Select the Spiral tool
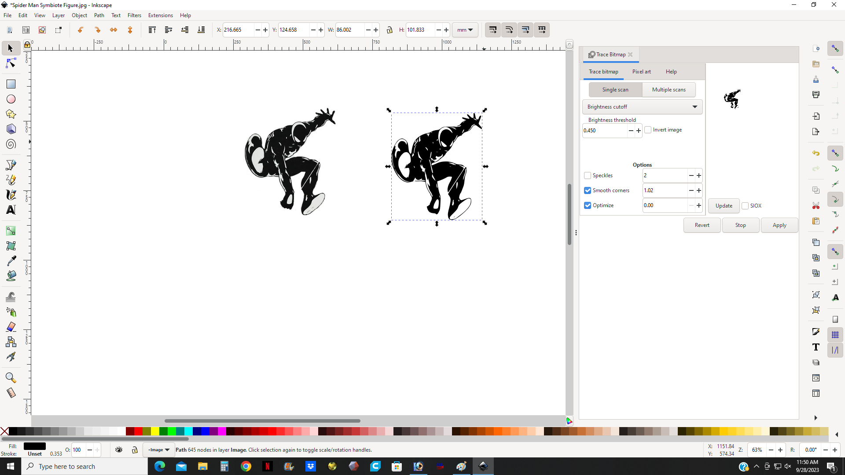 pyautogui.click(x=11, y=144)
